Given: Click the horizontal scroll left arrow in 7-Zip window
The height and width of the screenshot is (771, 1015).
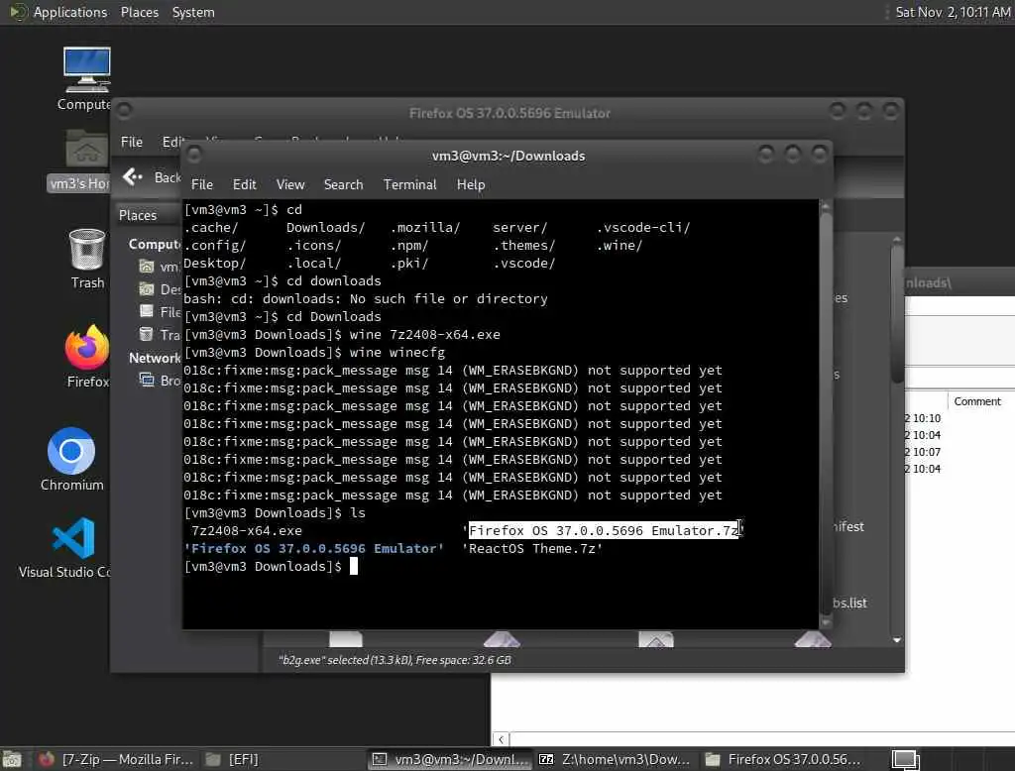Looking at the screenshot, I should click(x=501, y=739).
